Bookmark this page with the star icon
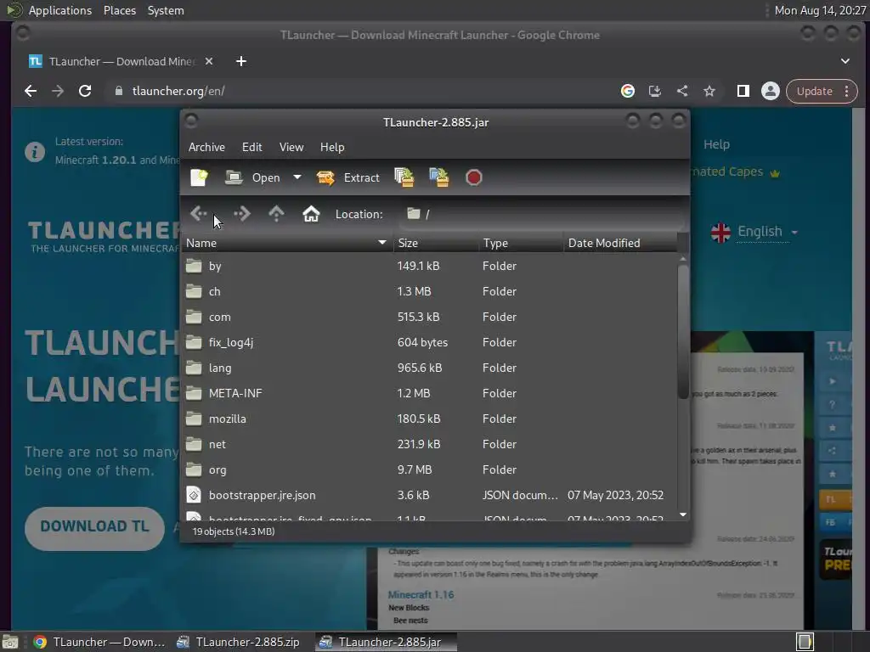The image size is (870, 652). [709, 91]
